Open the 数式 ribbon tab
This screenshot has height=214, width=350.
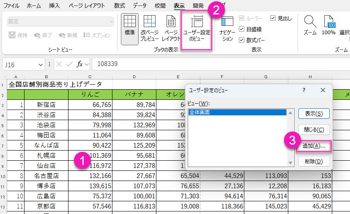coord(119,6)
